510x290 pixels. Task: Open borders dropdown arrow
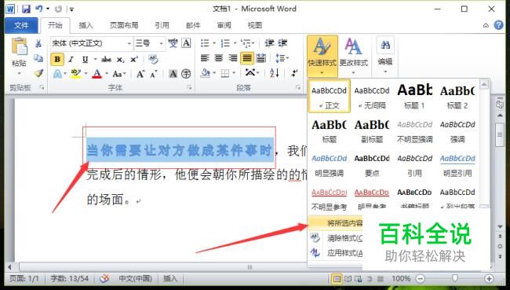[x=235, y=73]
